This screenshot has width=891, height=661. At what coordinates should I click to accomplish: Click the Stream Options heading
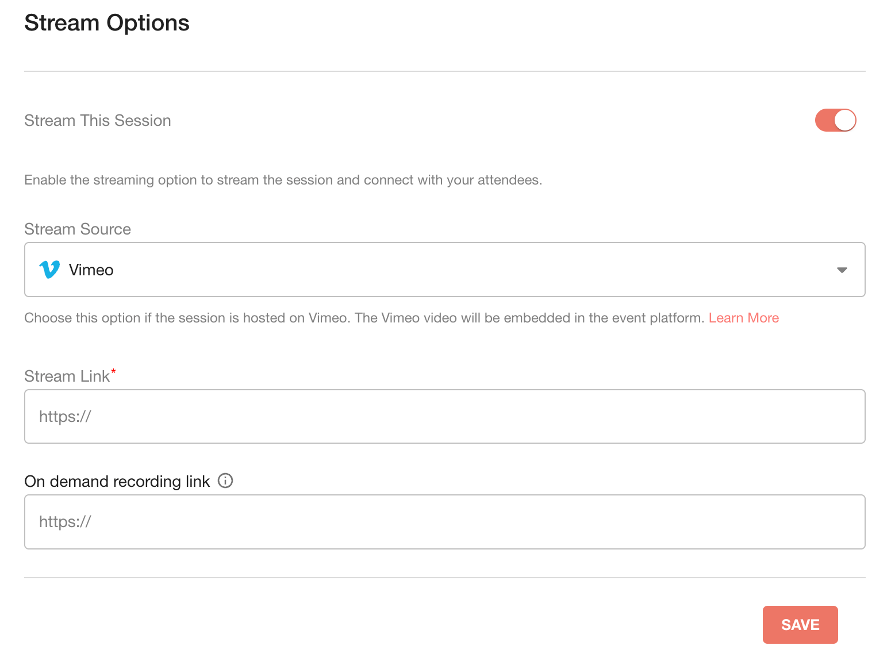(x=107, y=23)
